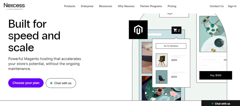Open the floating Chat with us widget
Image resolution: width=240 pixels, height=106 pixels.
[x=221, y=103]
